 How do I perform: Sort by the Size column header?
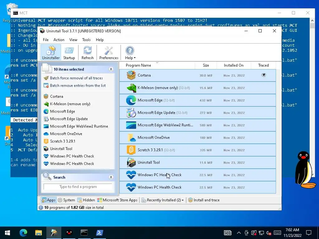(x=206, y=65)
